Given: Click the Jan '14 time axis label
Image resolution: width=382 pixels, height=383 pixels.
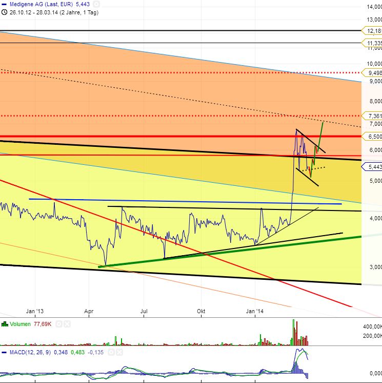Looking at the screenshot, I should pos(255,311).
